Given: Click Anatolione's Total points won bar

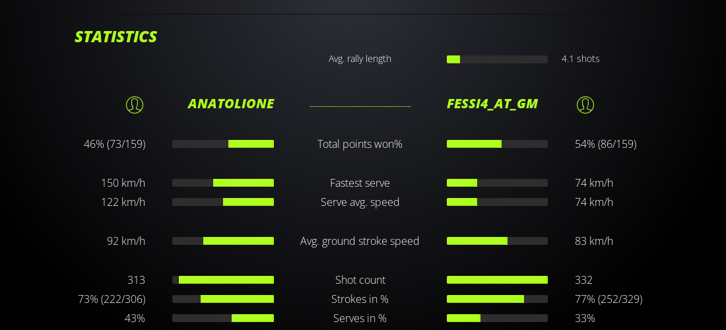Looking at the screenshot, I should point(223,144).
